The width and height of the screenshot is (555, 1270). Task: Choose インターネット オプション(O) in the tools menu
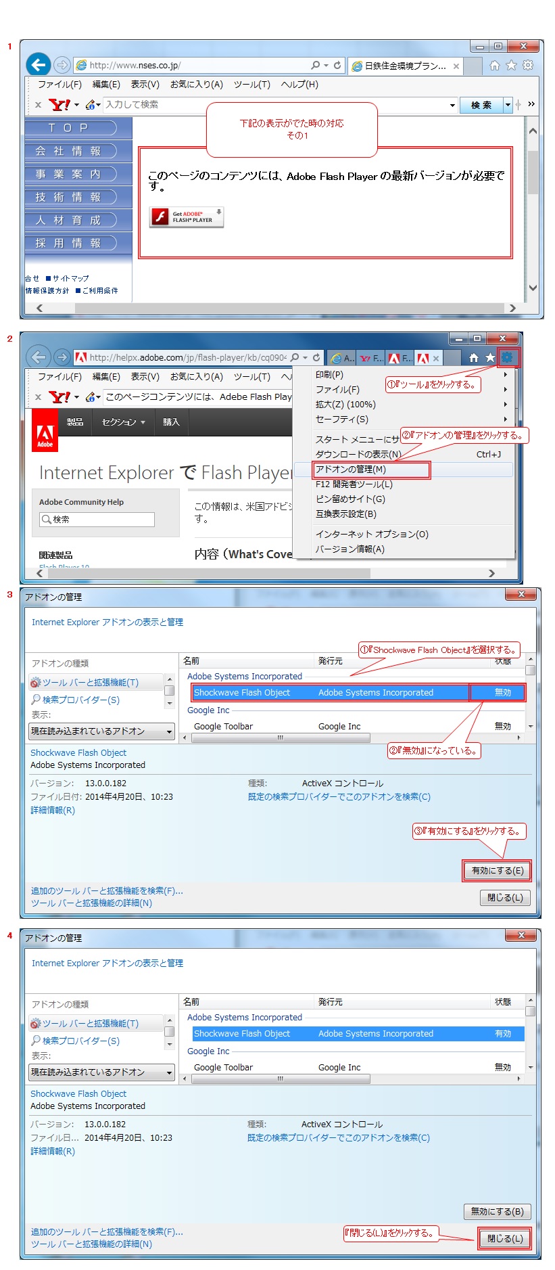point(403,535)
